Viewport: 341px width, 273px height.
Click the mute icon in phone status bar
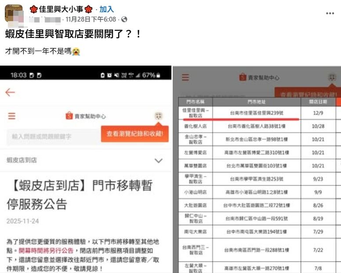pyautogui.click(x=116, y=75)
